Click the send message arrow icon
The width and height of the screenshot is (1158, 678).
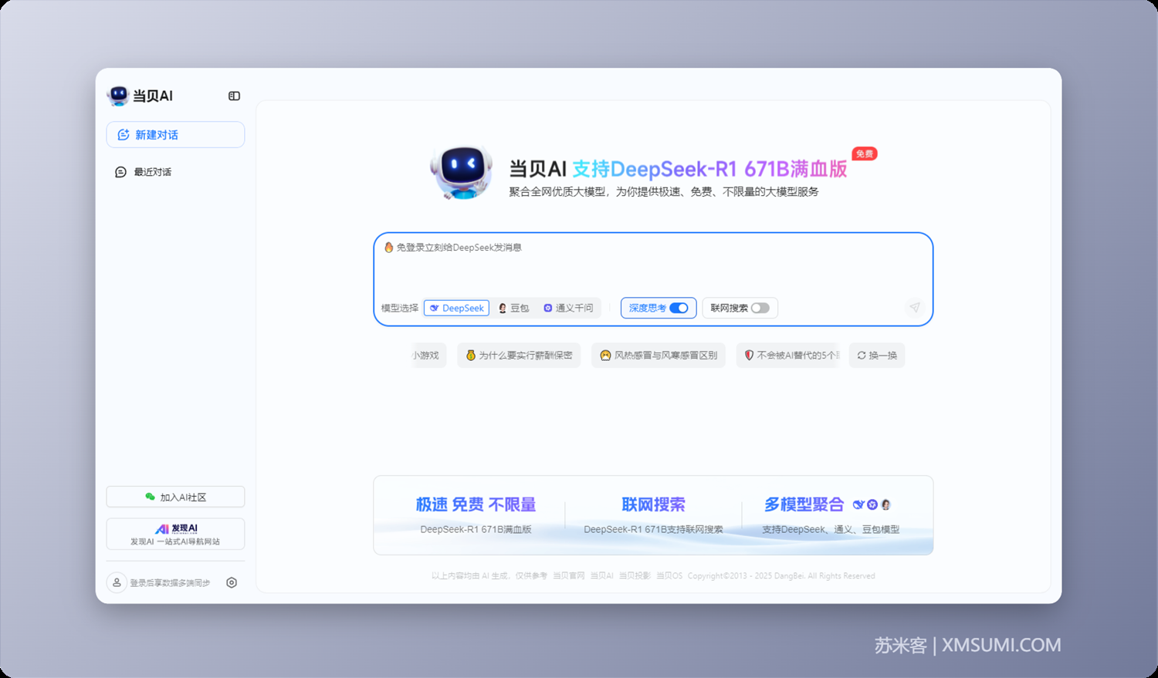914,308
